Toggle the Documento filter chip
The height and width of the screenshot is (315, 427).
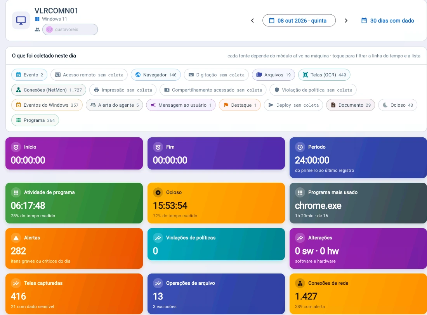click(x=351, y=105)
